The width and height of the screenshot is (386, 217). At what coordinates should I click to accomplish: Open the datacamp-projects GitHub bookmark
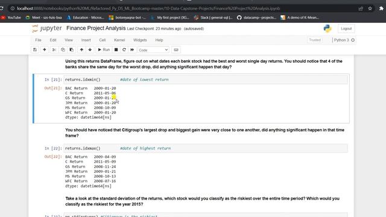pos(256,17)
